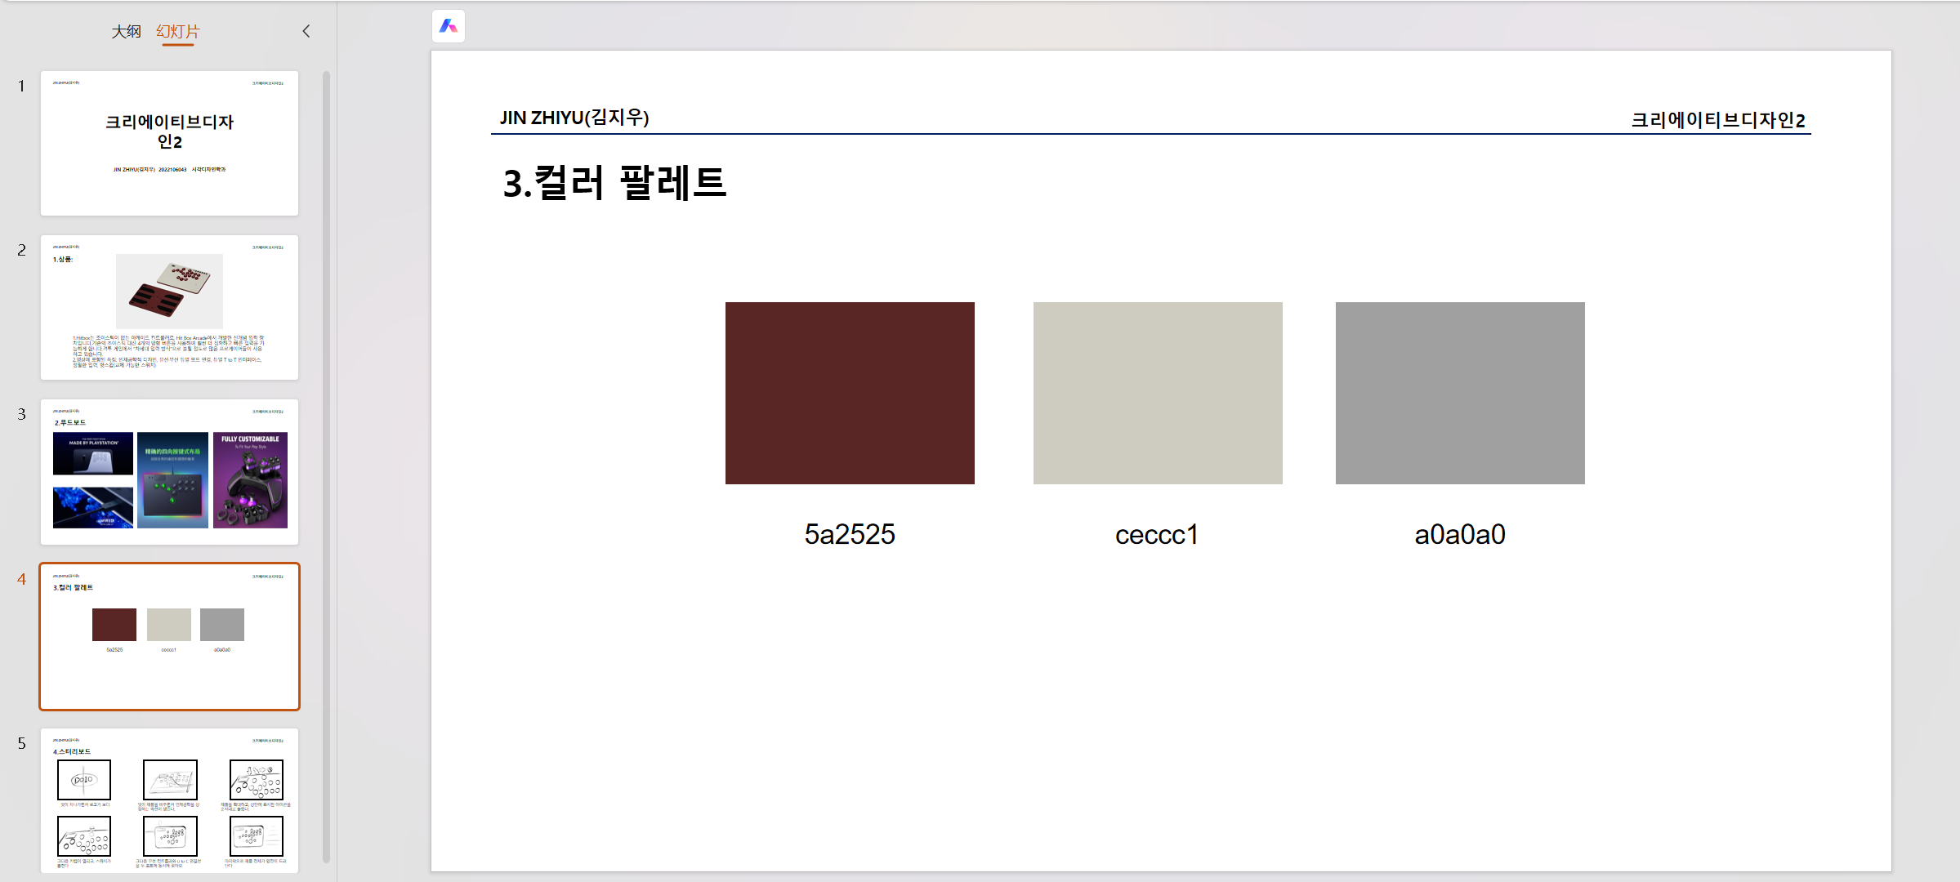The height and width of the screenshot is (882, 1960).
Task: Click the ceccc1 text label
Action: point(1156,535)
